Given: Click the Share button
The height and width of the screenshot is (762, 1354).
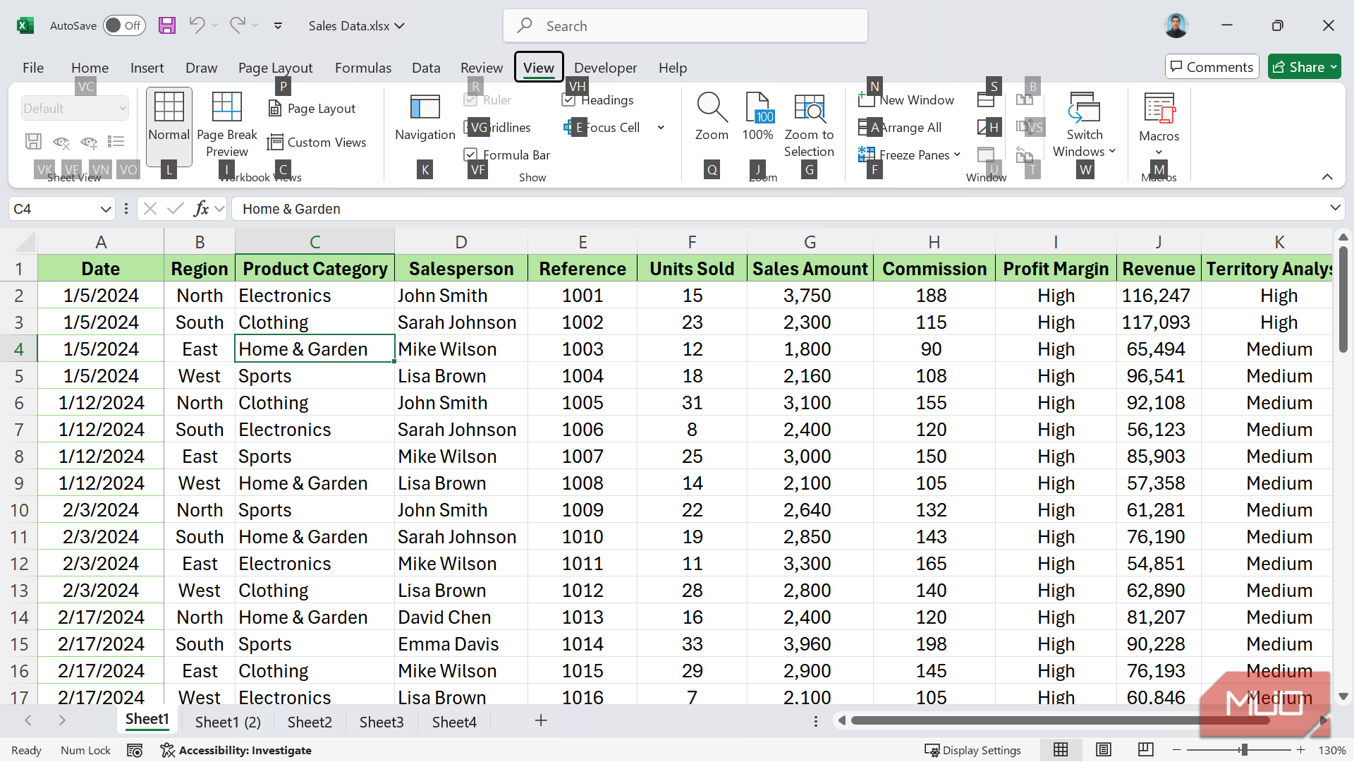Looking at the screenshot, I should [1304, 67].
